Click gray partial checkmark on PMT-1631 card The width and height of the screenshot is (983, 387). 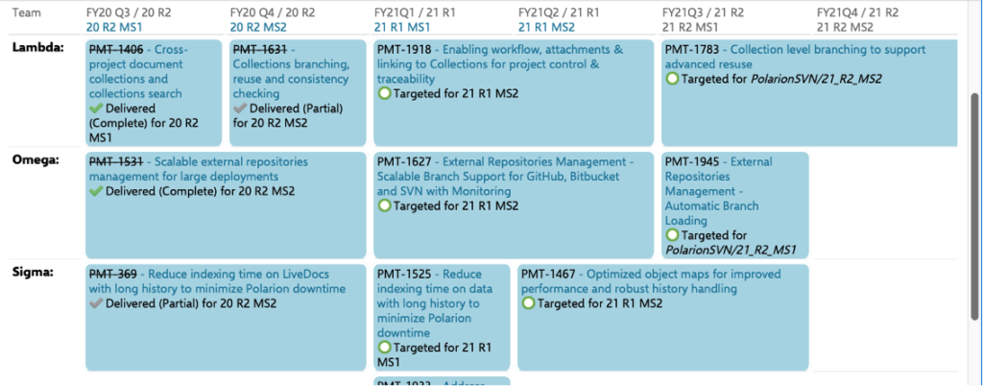click(x=240, y=109)
